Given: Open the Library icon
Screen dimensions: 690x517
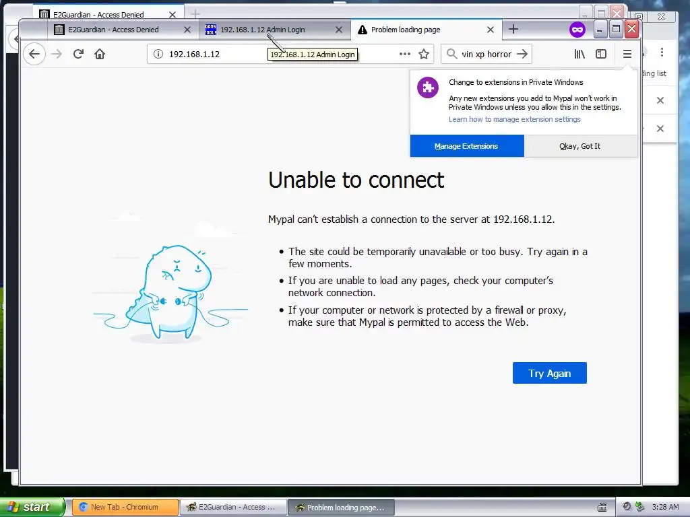Looking at the screenshot, I should [x=579, y=54].
